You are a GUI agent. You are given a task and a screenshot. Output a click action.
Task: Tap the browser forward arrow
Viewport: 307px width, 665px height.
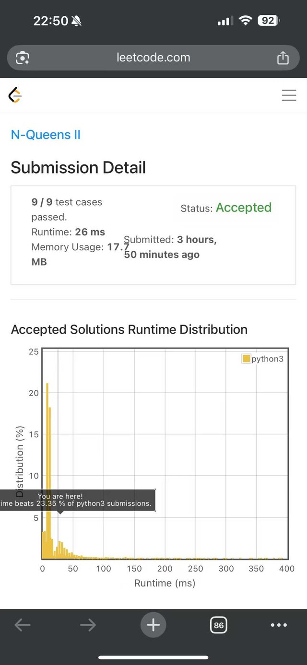point(88,625)
